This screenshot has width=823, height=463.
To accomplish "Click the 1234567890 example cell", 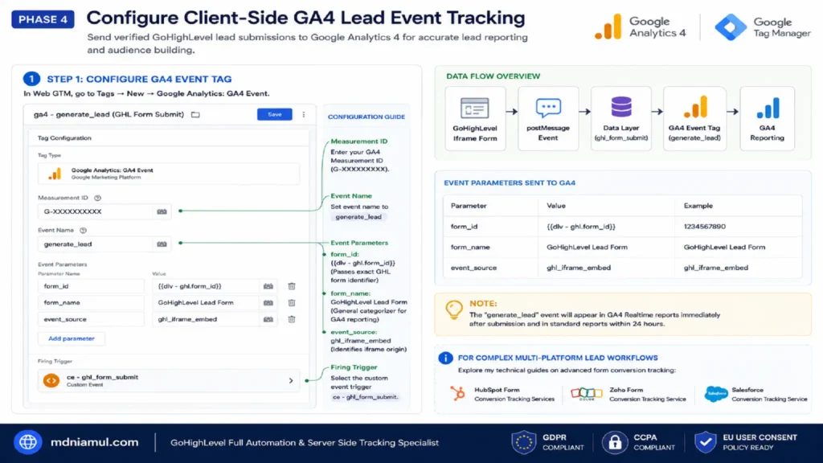I will [x=704, y=226].
